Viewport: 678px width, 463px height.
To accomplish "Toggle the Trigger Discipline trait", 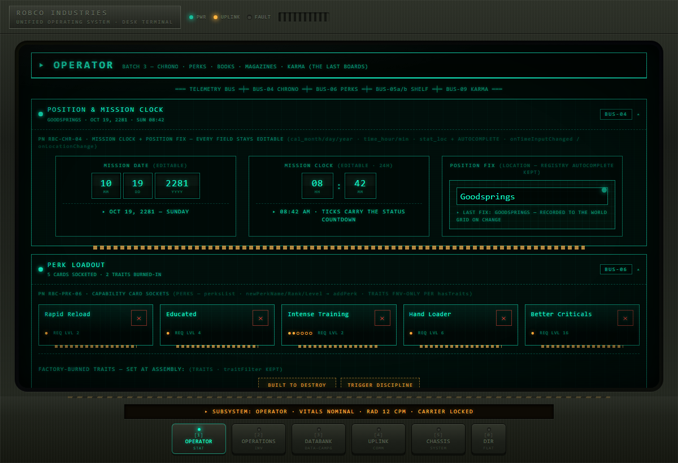I will (380, 384).
